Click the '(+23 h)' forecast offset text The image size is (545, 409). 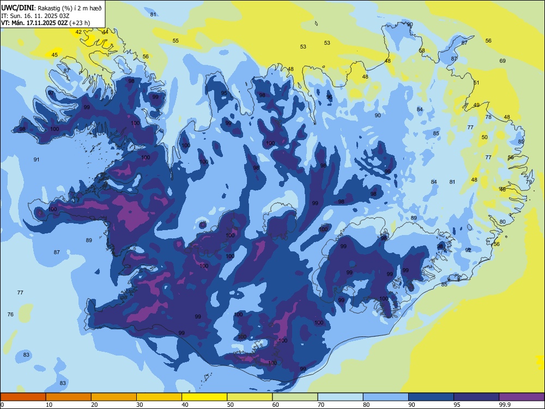point(80,23)
